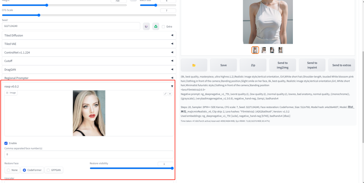Click Send to inpaint button
364x183 pixels.
(312, 65)
